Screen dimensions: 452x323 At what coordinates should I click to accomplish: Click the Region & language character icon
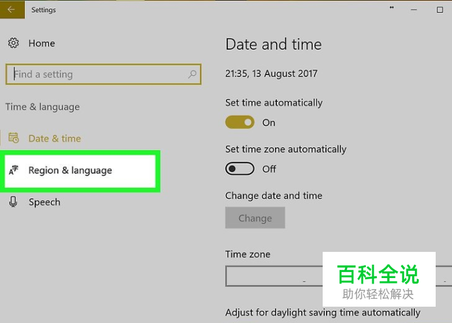coord(13,170)
